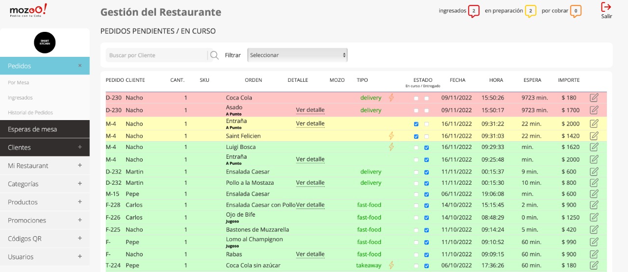This screenshot has height=272, width=628.
Task: Edit the Entraña 09:25:48 order
Action: [594, 159]
